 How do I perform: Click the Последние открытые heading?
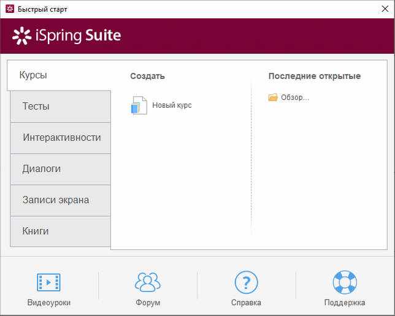click(315, 76)
